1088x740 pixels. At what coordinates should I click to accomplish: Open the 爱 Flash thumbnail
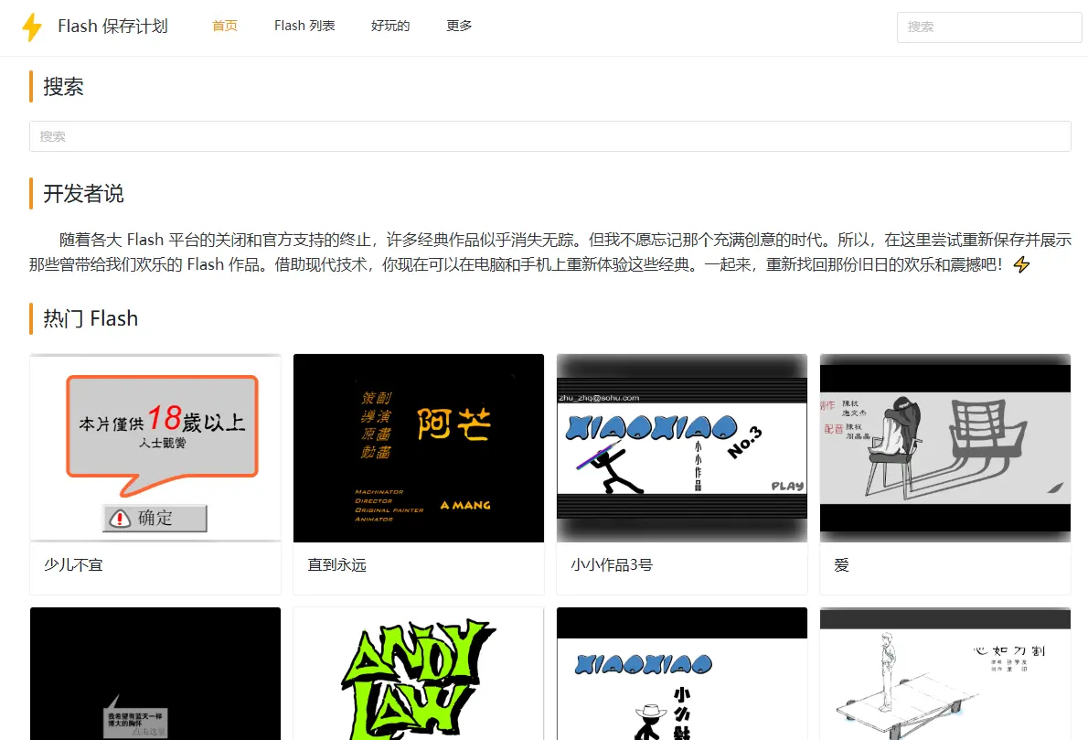tap(944, 447)
